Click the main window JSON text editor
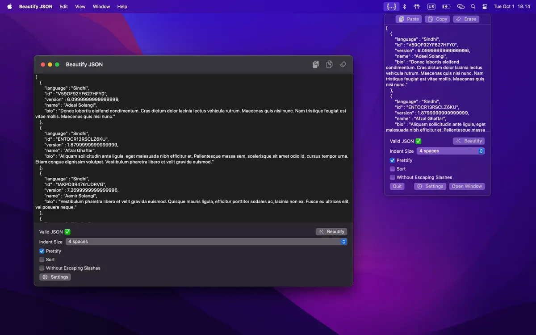Screen dimensions: 536x335 pos(193,148)
